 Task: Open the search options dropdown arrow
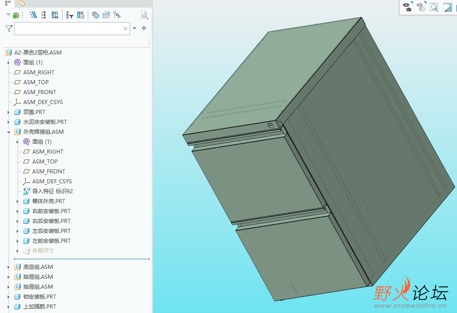pyautogui.click(x=134, y=28)
